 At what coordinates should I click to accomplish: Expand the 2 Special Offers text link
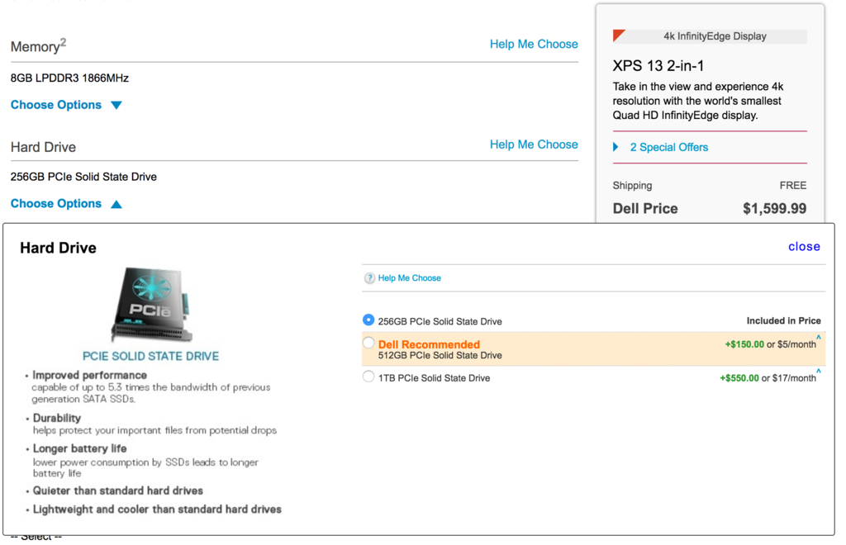(668, 147)
